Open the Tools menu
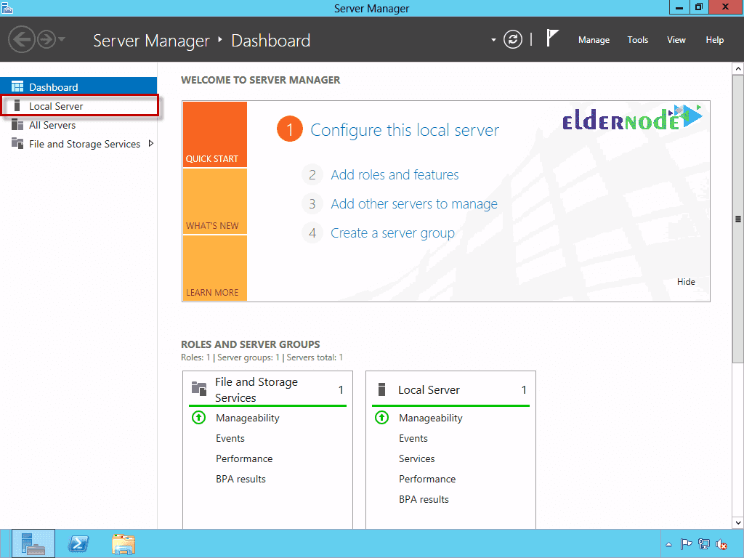The width and height of the screenshot is (744, 558). (637, 40)
